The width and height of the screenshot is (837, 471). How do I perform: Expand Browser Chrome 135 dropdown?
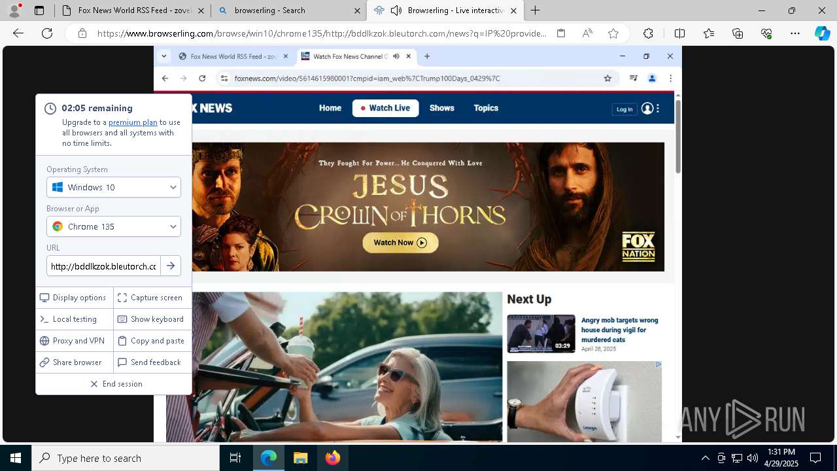[x=114, y=226]
